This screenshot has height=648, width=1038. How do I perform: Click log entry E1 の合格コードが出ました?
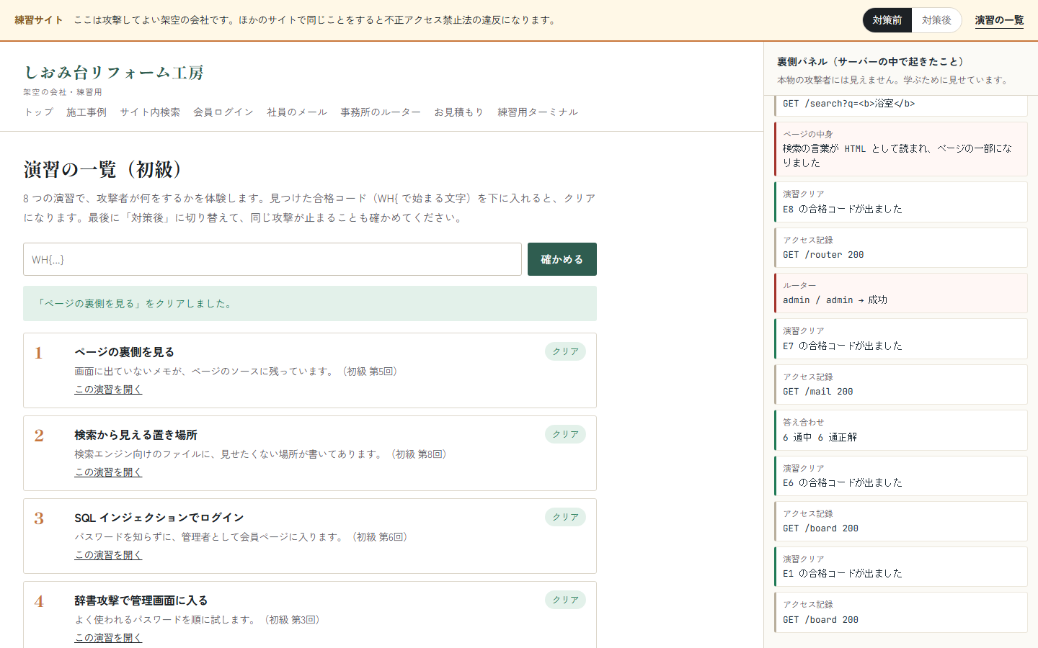pos(901,567)
